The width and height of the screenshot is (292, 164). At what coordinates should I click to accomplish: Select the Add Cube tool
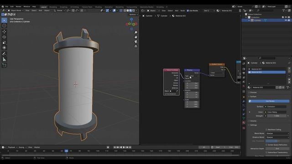(x=4, y=65)
